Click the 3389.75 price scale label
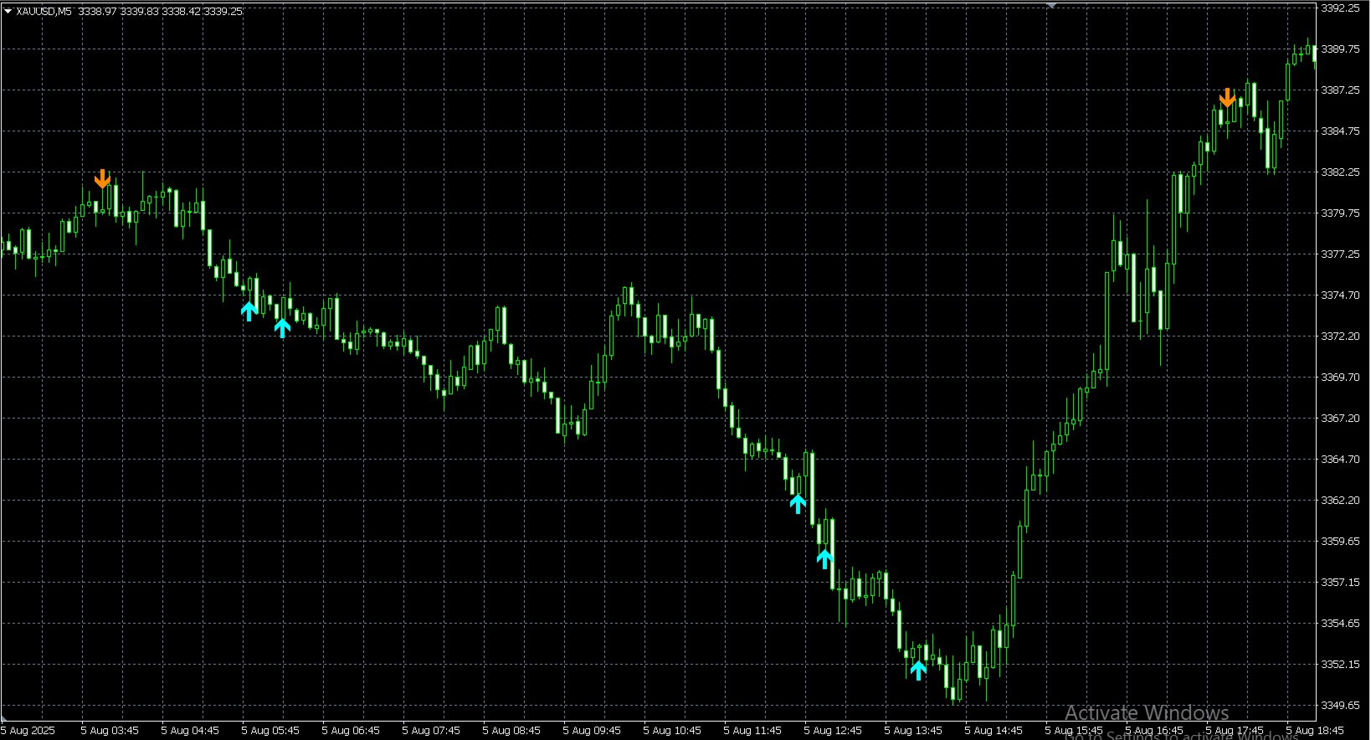The image size is (1371, 740). [1340, 49]
